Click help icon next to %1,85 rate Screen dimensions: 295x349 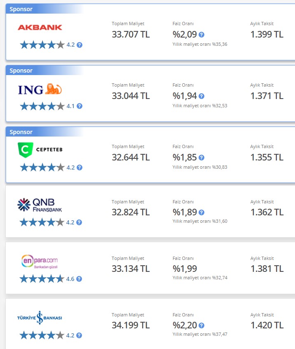pyautogui.click(x=201, y=158)
